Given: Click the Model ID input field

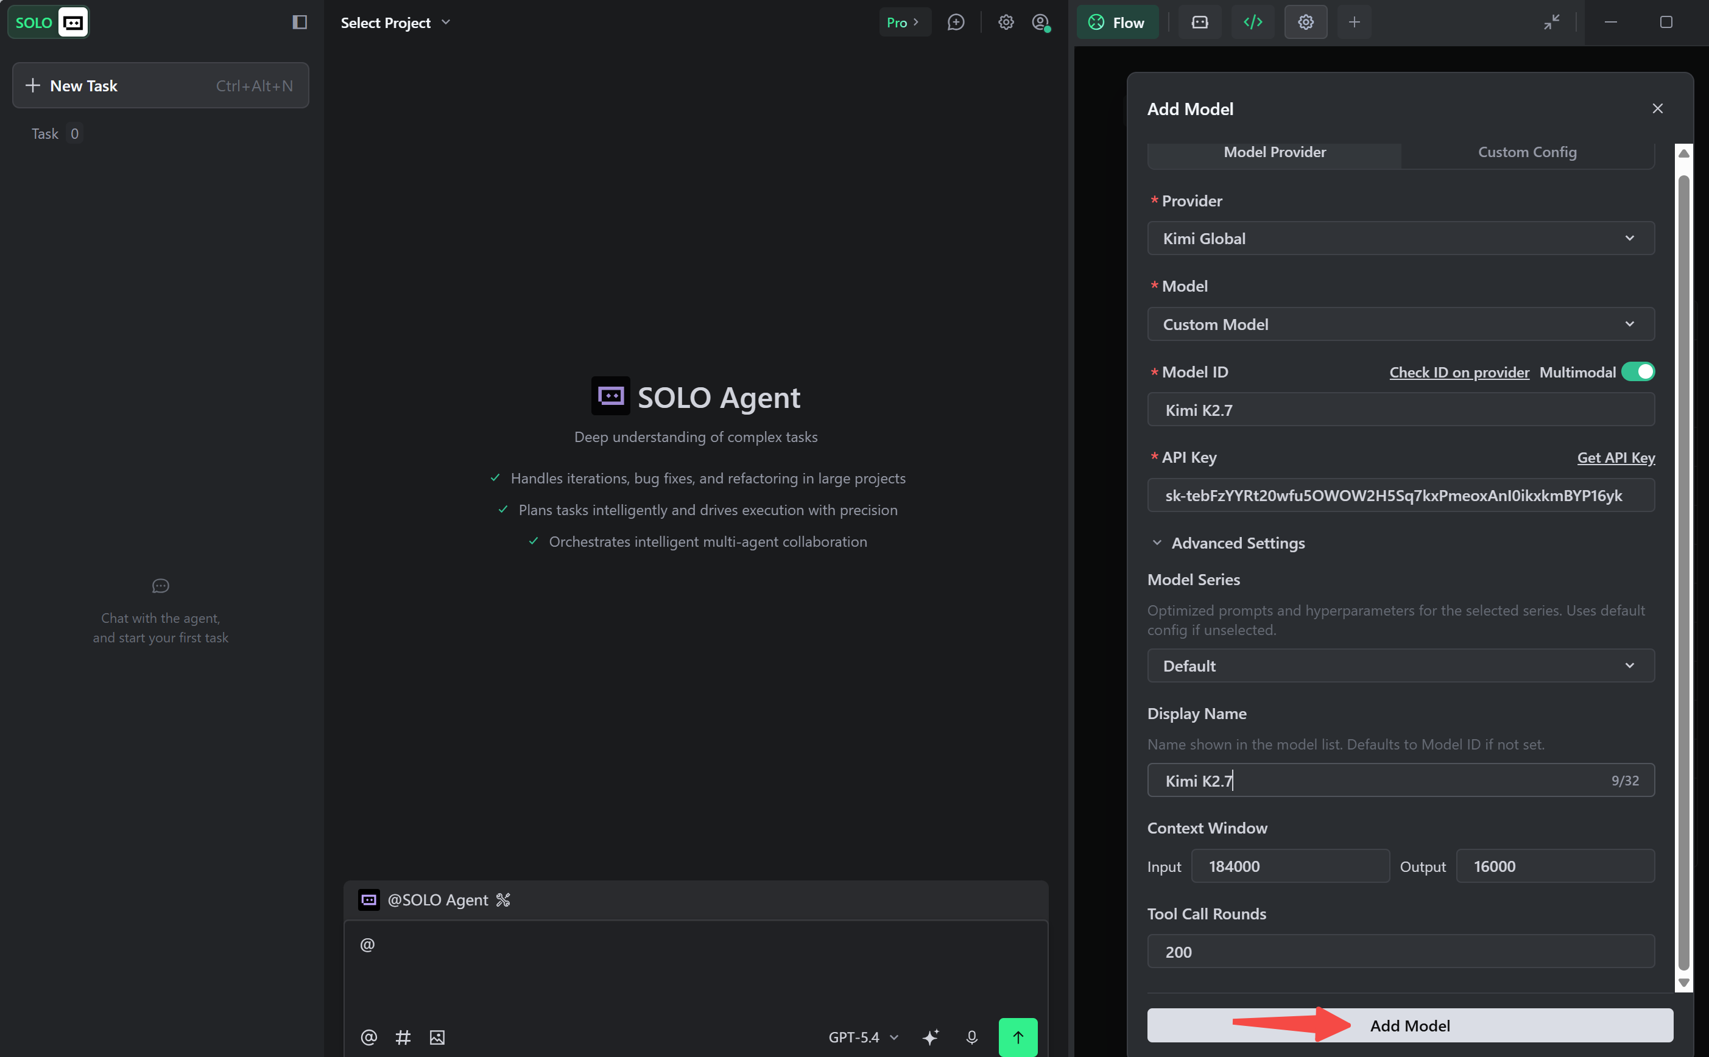Looking at the screenshot, I should point(1401,410).
